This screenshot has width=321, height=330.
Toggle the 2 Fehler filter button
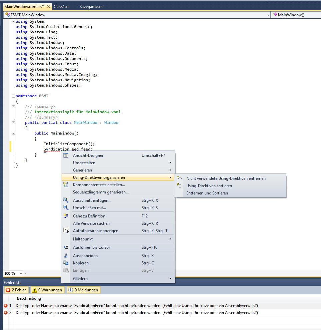click(16, 290)
